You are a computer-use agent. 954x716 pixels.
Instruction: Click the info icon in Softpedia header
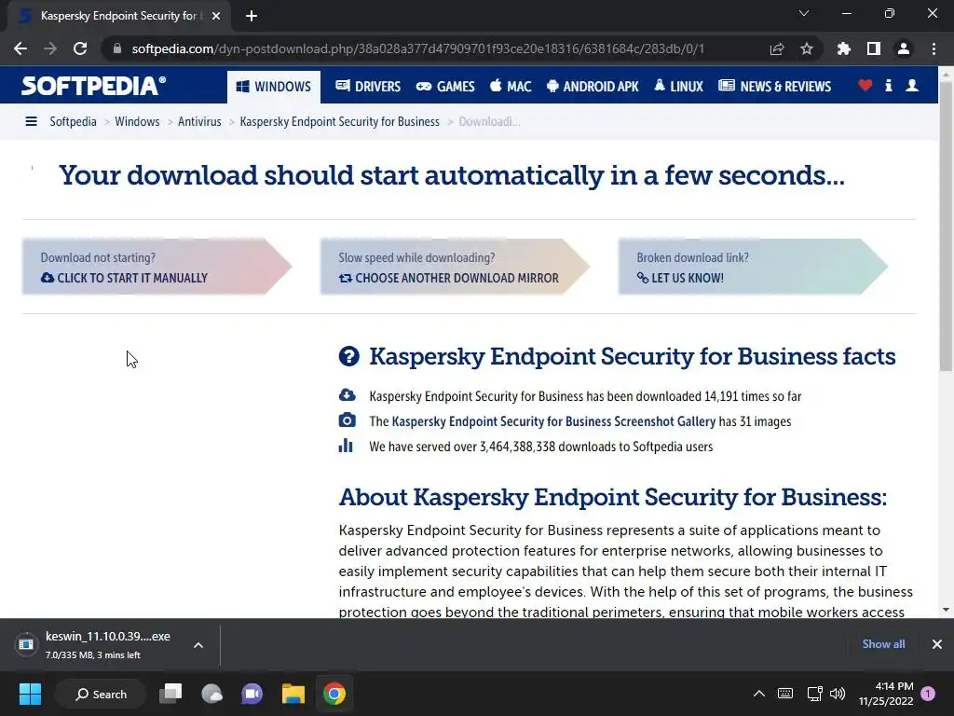[888, 86]
